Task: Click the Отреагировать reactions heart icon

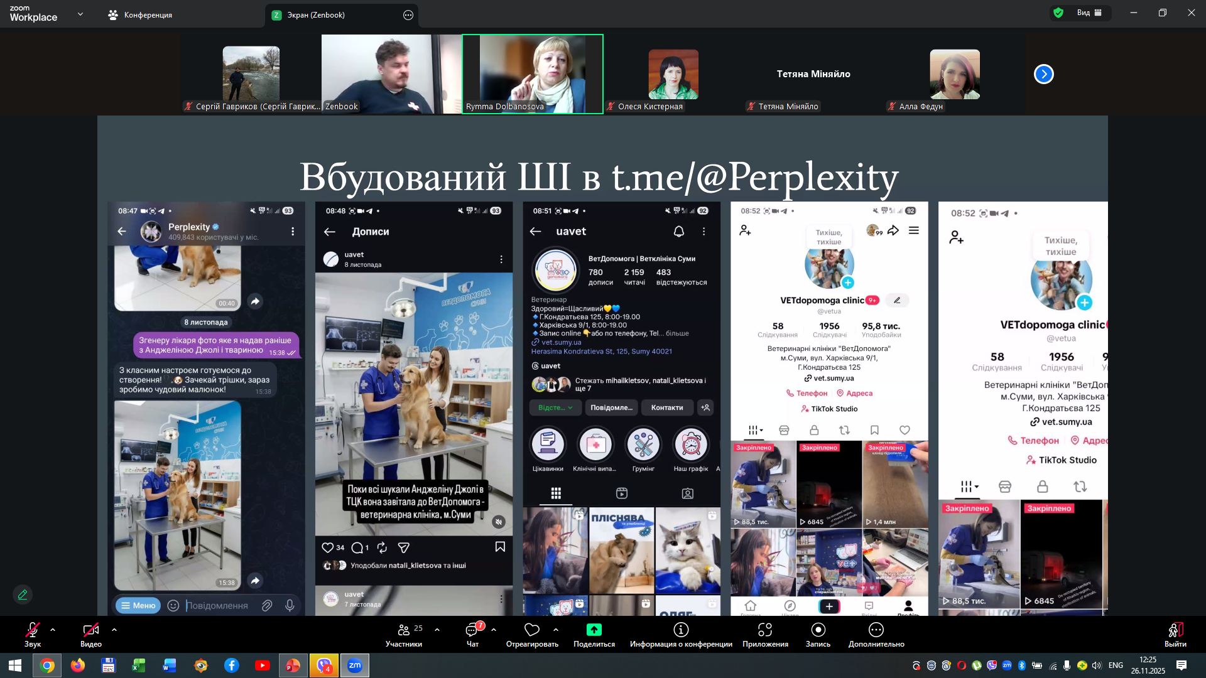Action: (531, 630)
